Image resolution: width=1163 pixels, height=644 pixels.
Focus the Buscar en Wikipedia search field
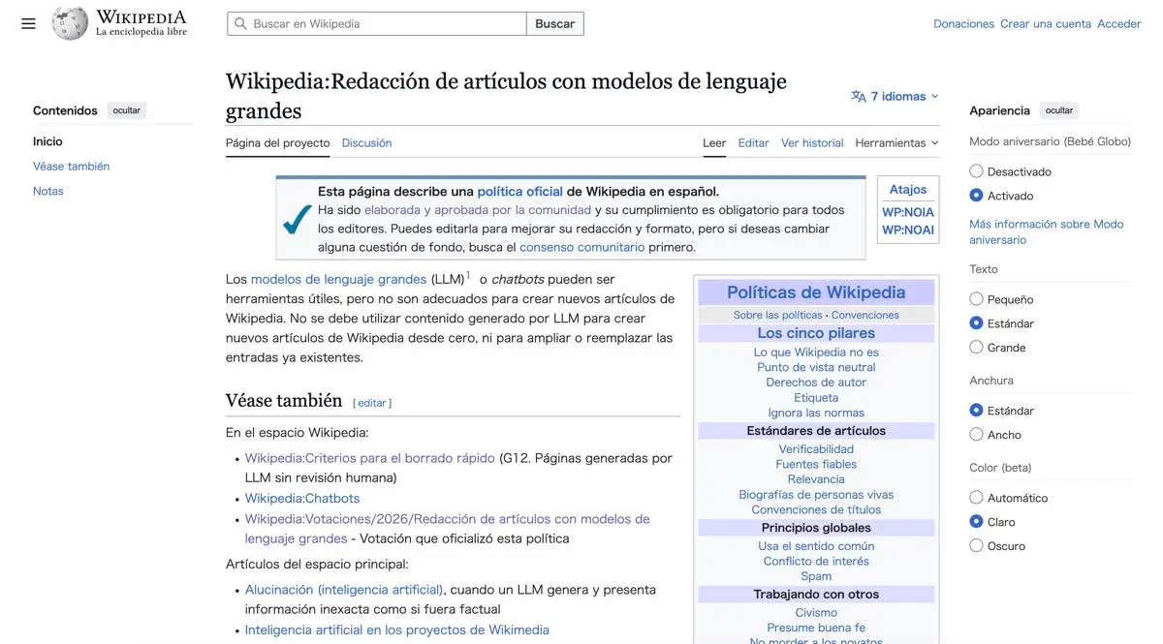pyautogui.click(x=377, y=23)
